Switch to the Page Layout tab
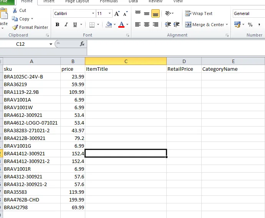 77,2
